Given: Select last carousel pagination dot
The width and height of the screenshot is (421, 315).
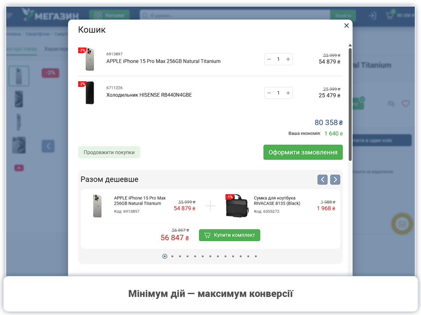Looking at the screenshot, I should coord(256,256).
